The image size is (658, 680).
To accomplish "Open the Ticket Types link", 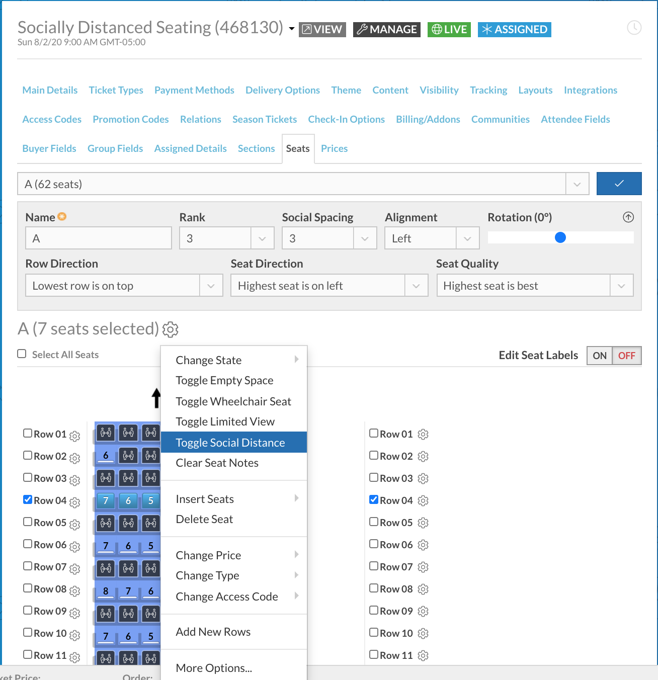I will coord(116,90).
